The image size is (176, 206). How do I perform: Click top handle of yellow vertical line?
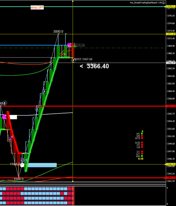pos(73,1)
